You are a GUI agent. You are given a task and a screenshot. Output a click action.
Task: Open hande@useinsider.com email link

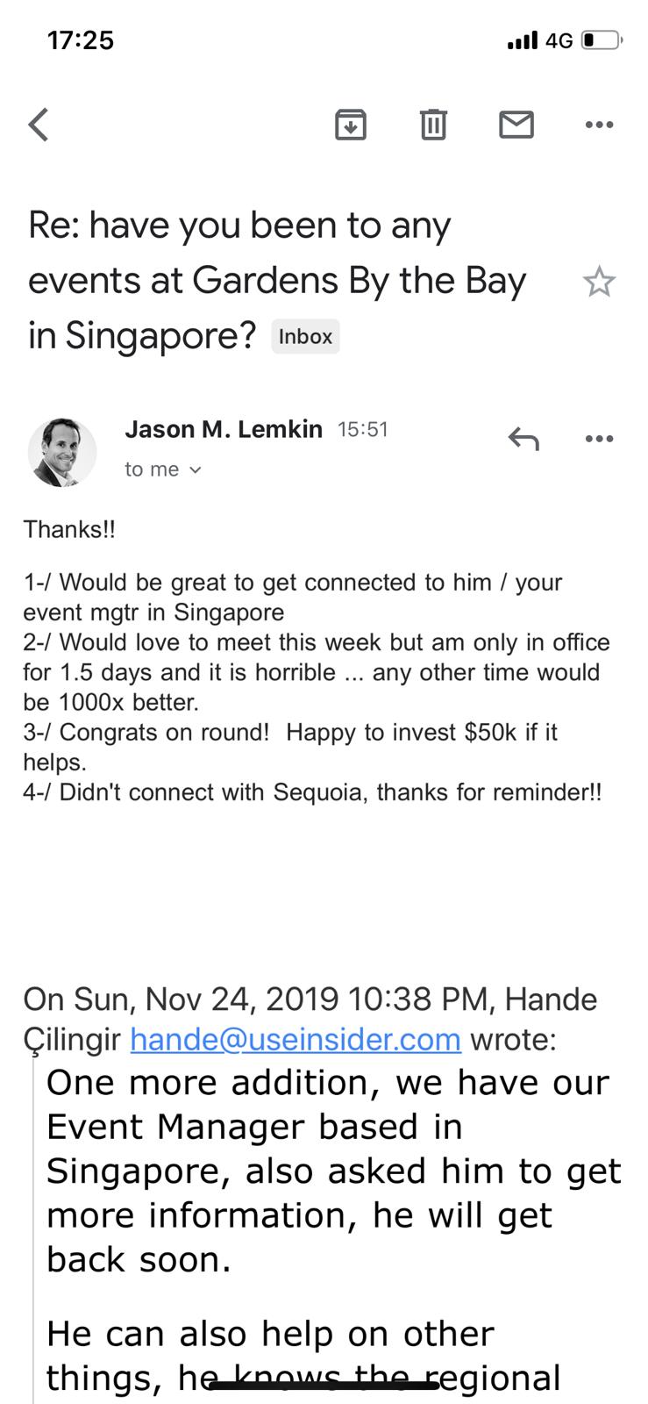tap(296, 1039)
